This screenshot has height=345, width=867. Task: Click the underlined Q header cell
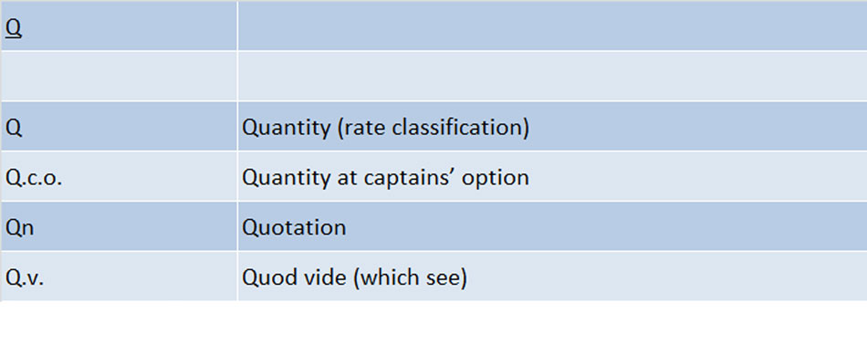[x=119, y=26]
